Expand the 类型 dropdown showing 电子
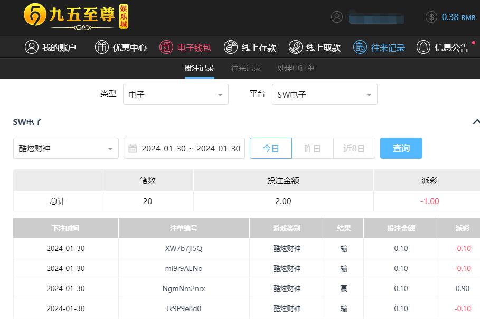Screen dimensions: 480x319 coord(175,95)
